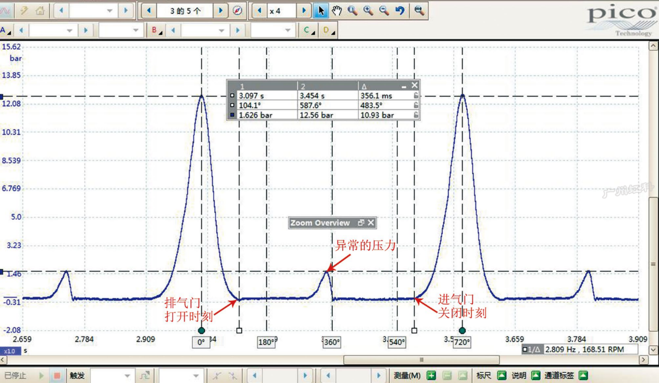Screen dimensions: 659x383
Task: Select the hand pan tool
Action: pyautogui.click(x=337, y=10)
